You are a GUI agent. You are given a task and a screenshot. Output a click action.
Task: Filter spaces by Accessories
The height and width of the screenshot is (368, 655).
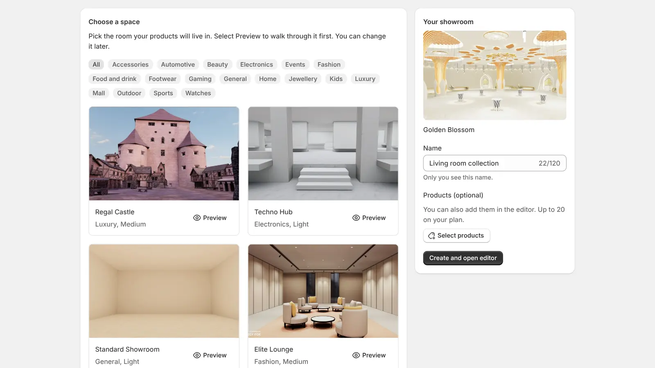(130, 65)
